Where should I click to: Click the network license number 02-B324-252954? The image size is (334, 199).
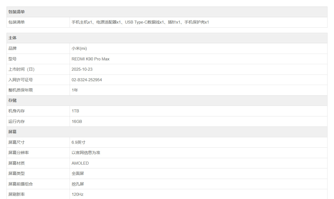coord(87,80)
